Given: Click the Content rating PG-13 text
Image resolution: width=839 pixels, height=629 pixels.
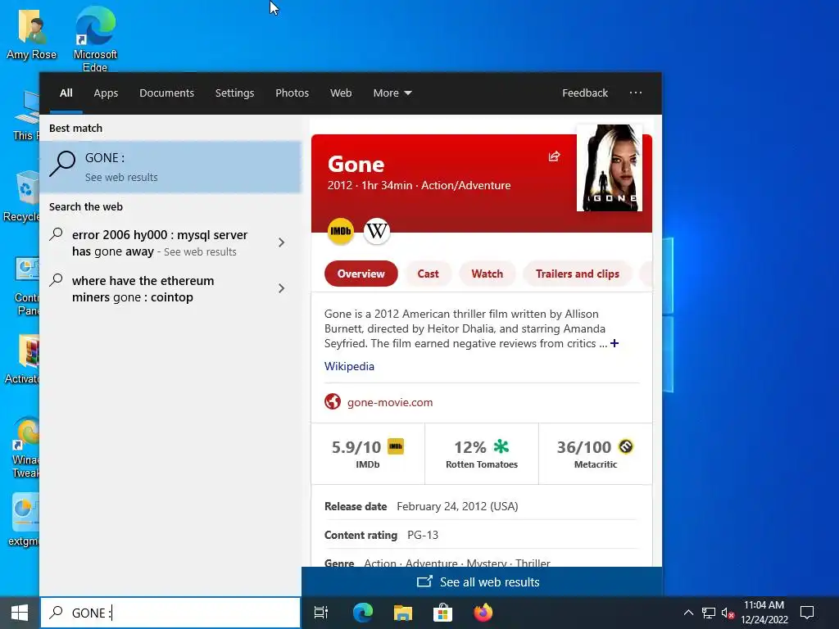Looking at the screenshot, I should pyautogui.click(x=381, y=535).
